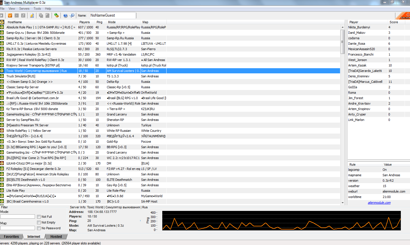The height and width of the screenshot is (245, 410).
Task: Click the lock icon beside White RolePlay 1
Action: pyautogui.click(x=2, y=131)
